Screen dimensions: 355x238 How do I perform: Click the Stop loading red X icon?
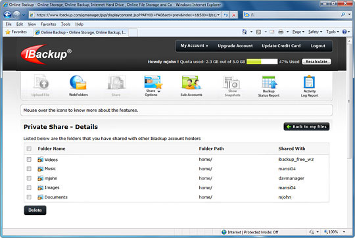coord(233,15)
